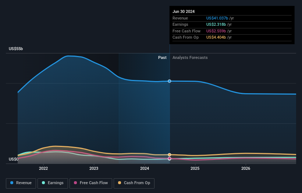Click the 2022 x-axis label

(43, 169)
